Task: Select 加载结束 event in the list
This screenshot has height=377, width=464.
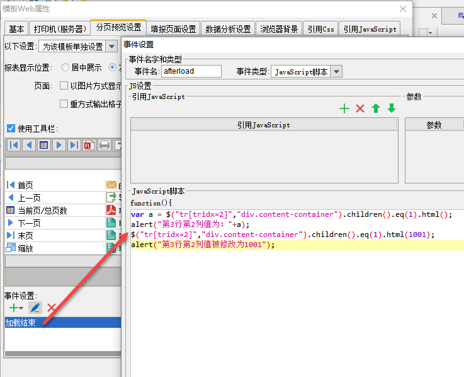Action: tap(63, 322)
